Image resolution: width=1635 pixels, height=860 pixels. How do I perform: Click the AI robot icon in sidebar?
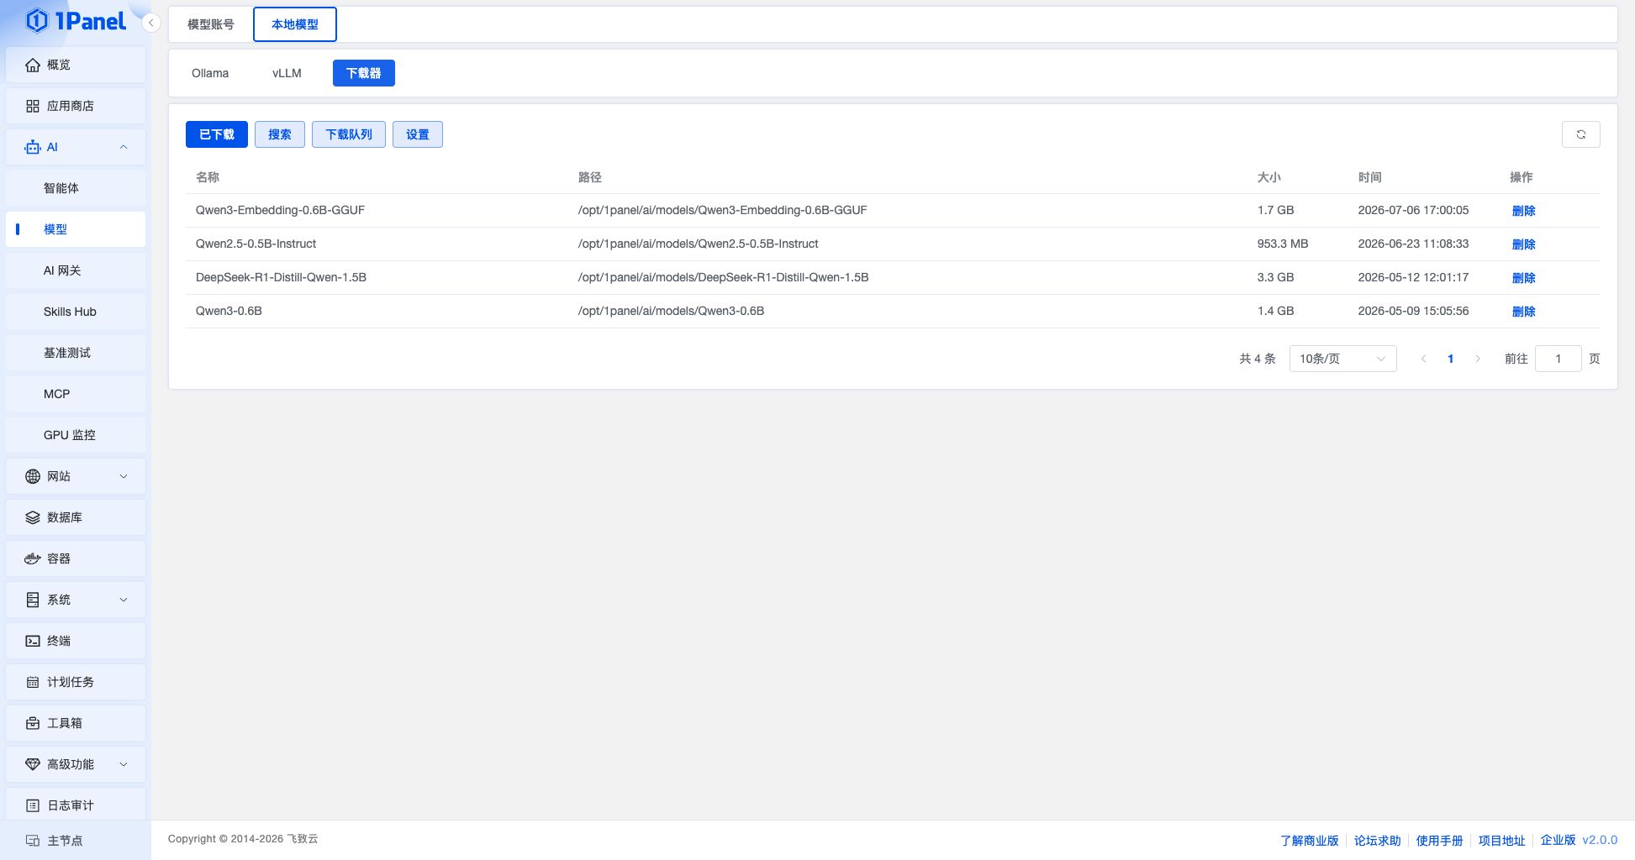coord(33,147)
